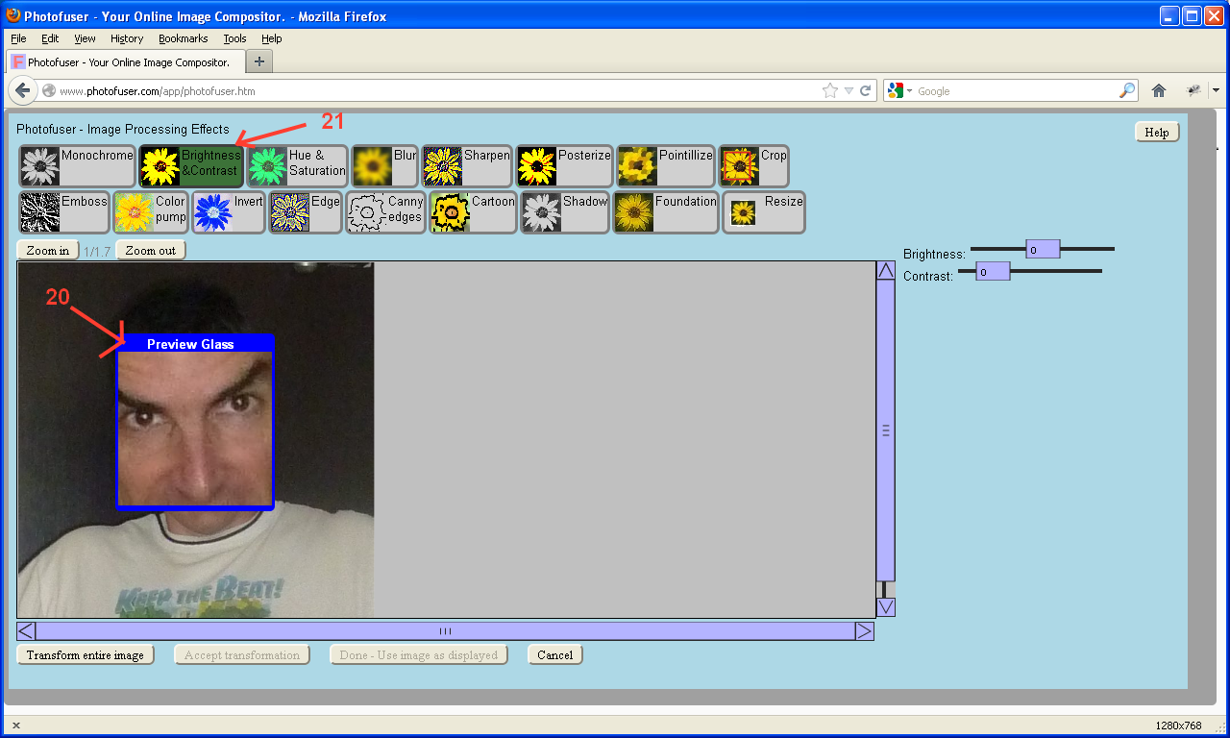1230x738 pixels.
Task: Click the Preview Glass title bar
Action: click(195, 343)
